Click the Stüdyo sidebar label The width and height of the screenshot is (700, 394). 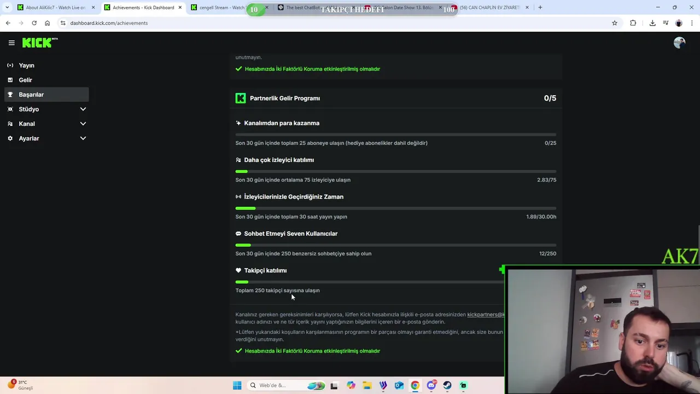[x=29, y=109]
